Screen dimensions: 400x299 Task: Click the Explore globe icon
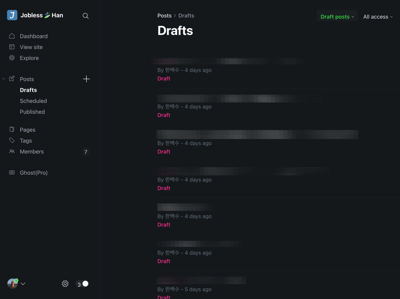pyautogui.click(x=12, y=58)
